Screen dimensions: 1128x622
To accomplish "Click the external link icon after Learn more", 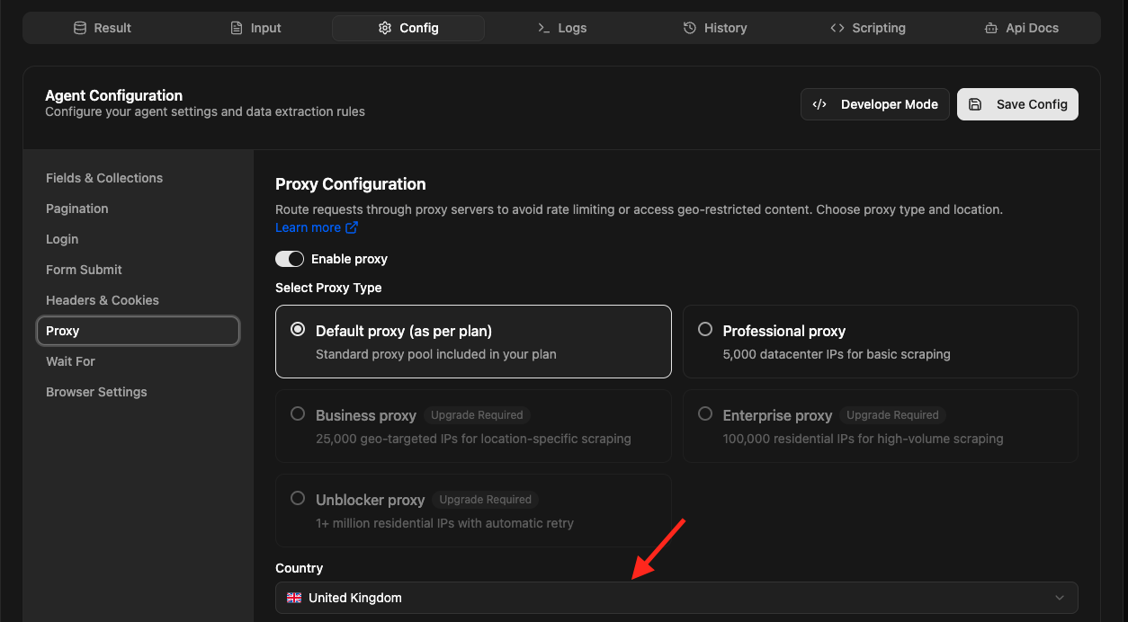I will 352,227.
